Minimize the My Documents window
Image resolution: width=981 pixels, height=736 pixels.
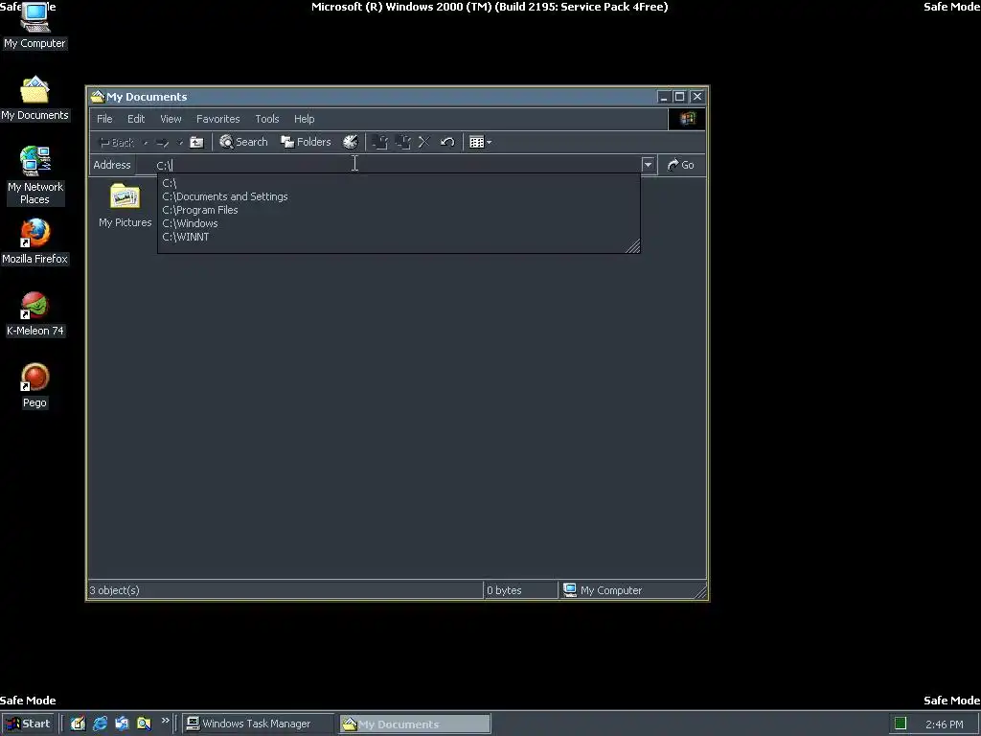coord(664,97)
